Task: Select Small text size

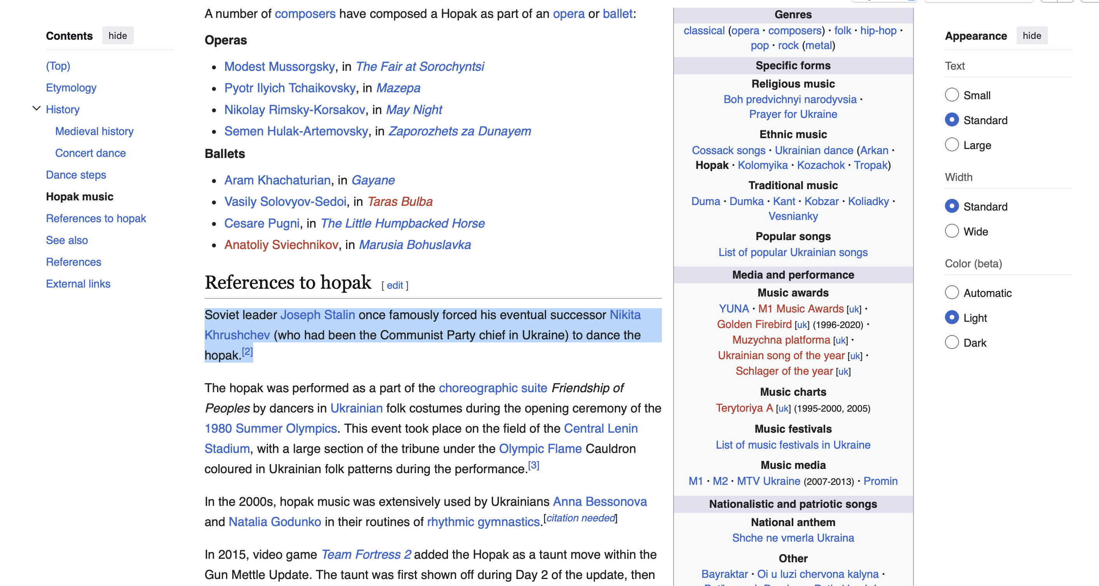Action: click(x=951, y=95)
